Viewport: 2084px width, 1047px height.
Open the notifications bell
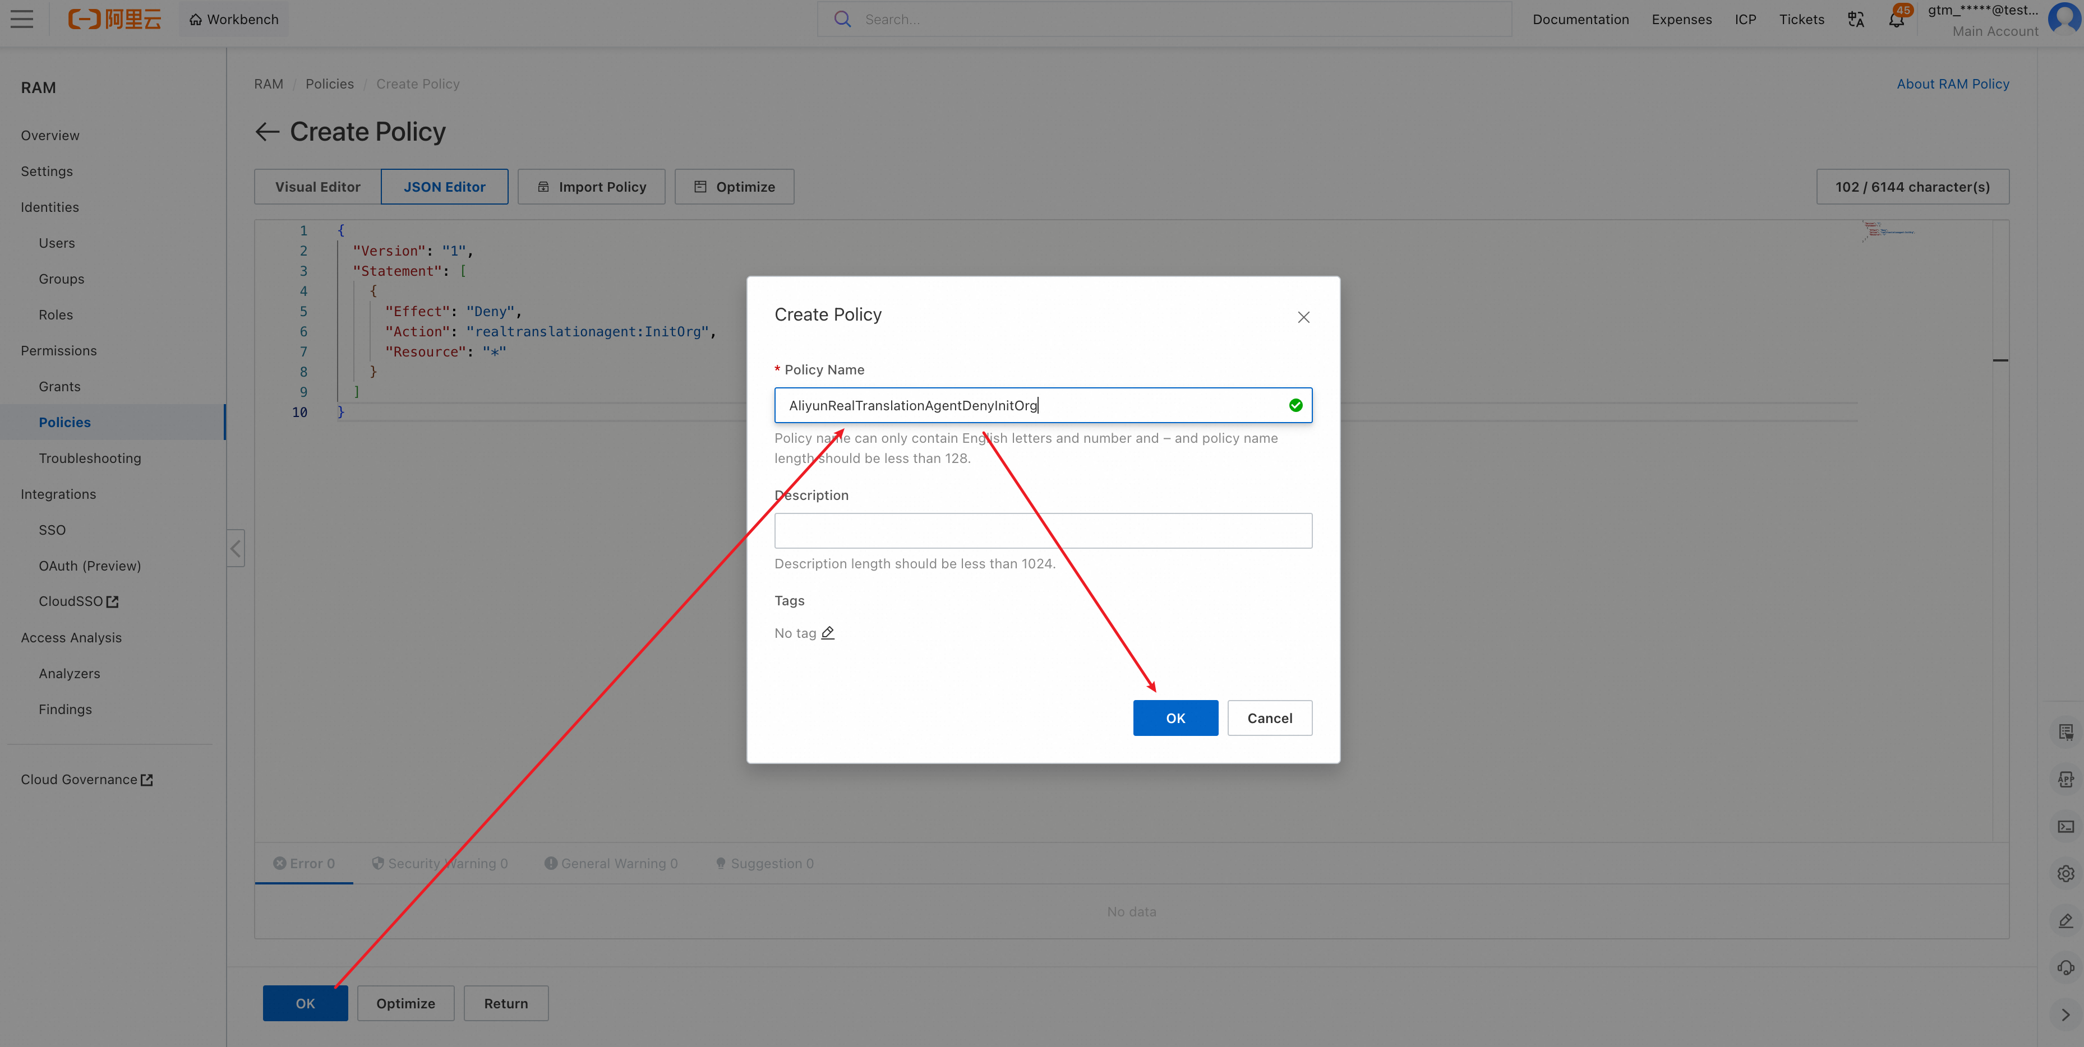(1896, 20)
